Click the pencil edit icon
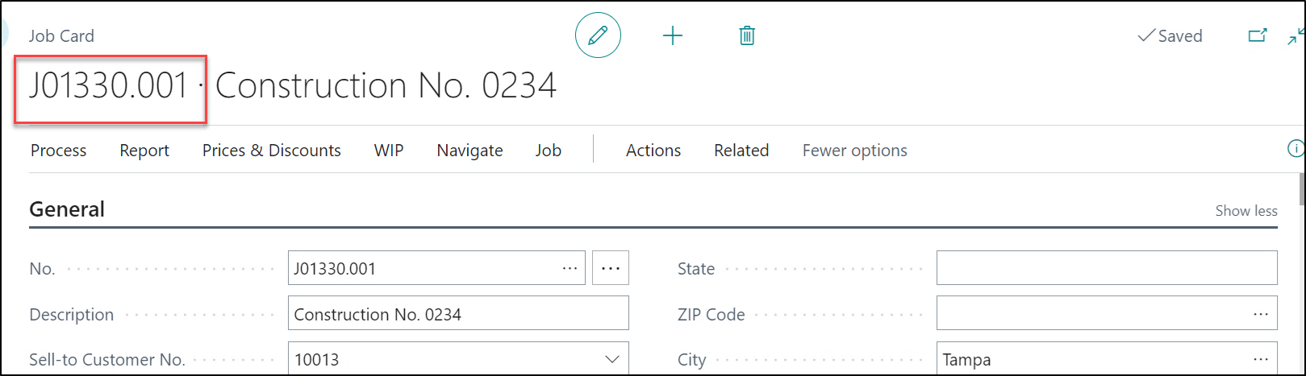Image resolution: width=1306 pixels, height=376 pixels. (x=598, y=35)
